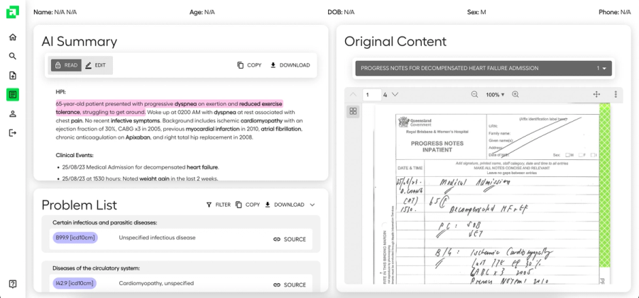The height and width of the screenshot is (298, 639).
Task: Open the Home page from sidebar
Action: click(x=13, y=38)
